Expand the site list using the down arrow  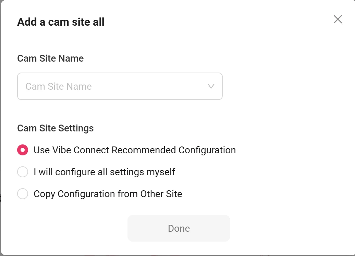tap(211, 86)
